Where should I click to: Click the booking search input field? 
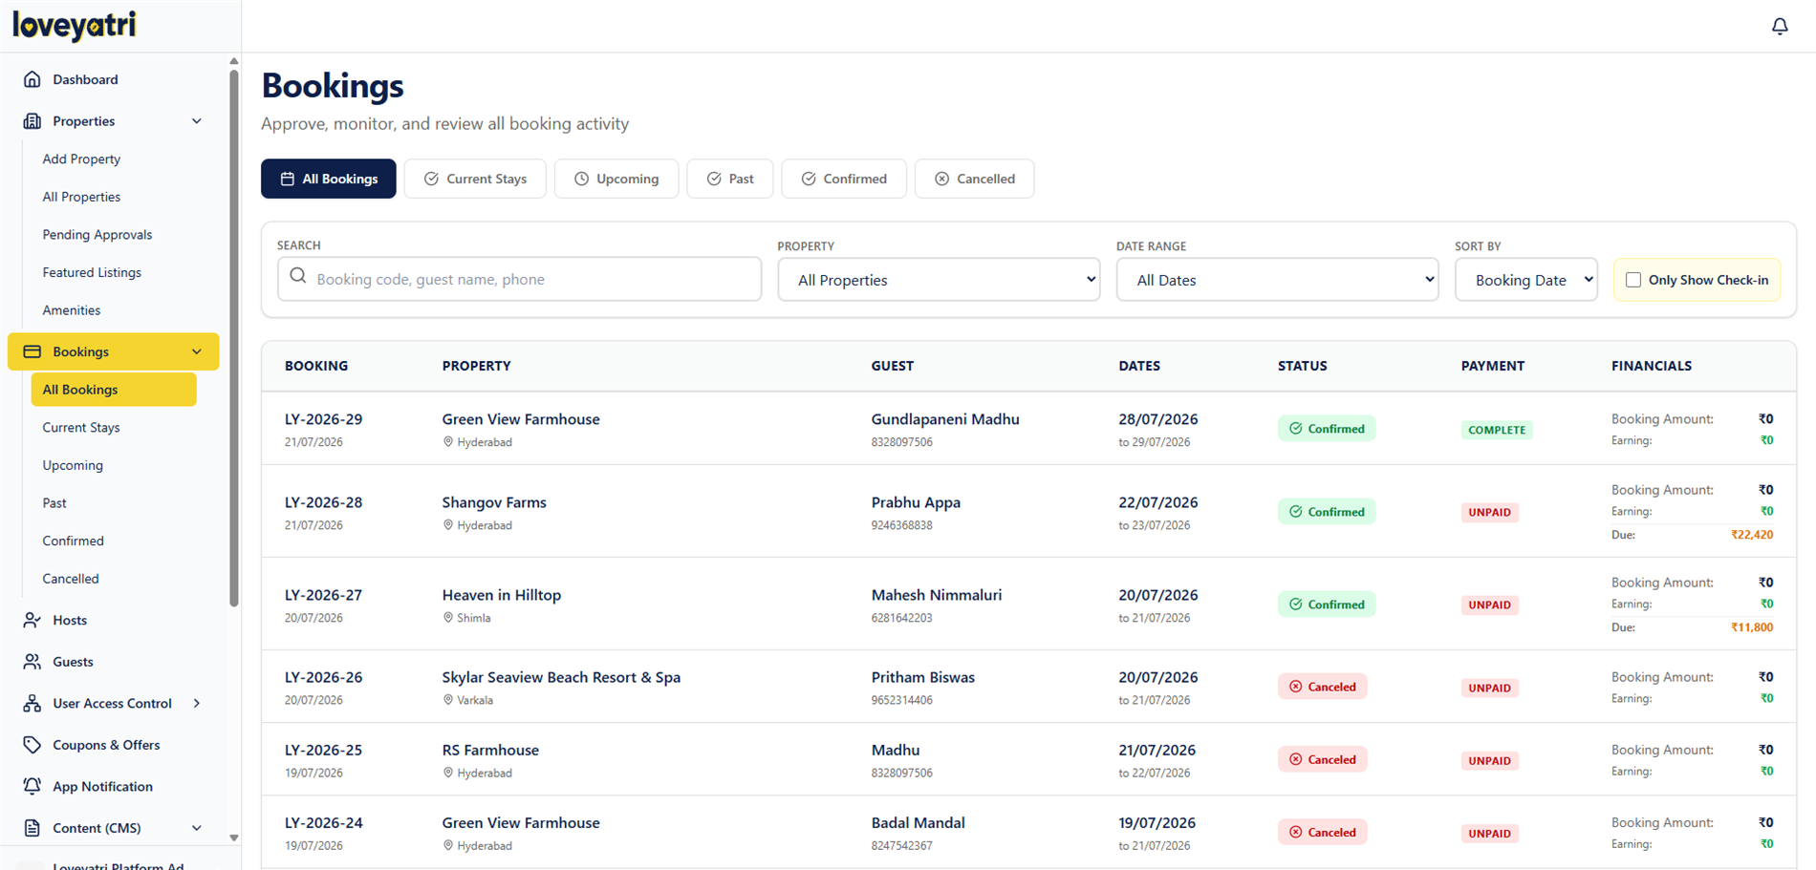pyautogui.click(x=519, y=279)
